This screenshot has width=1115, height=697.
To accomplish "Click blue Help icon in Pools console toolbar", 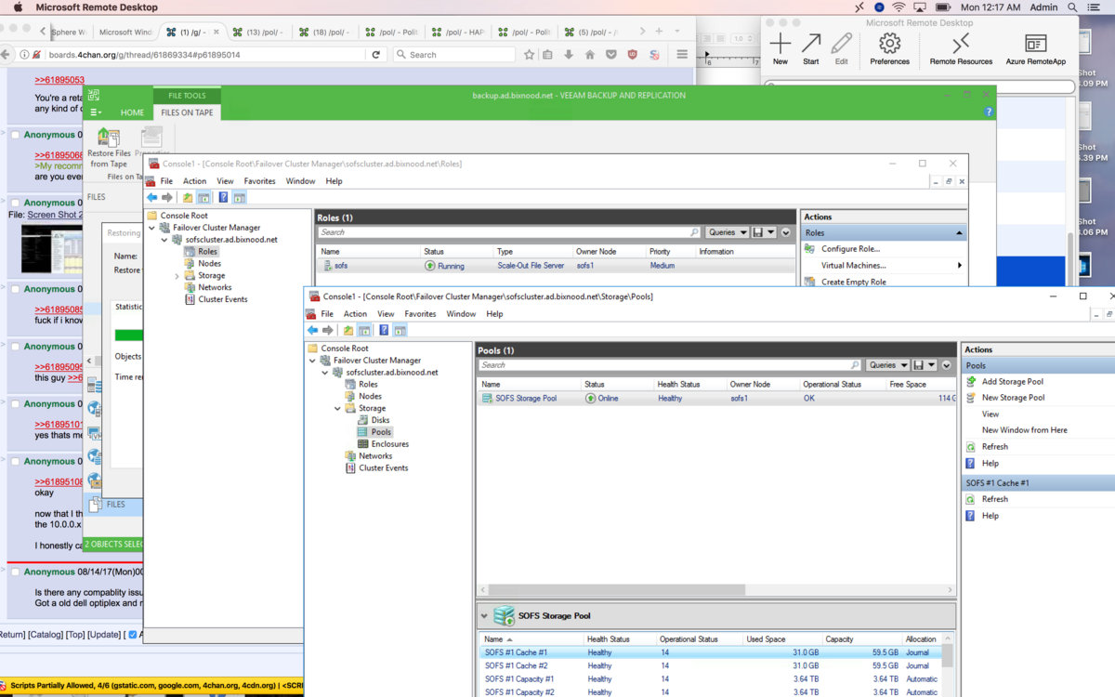I will [384, 330].
